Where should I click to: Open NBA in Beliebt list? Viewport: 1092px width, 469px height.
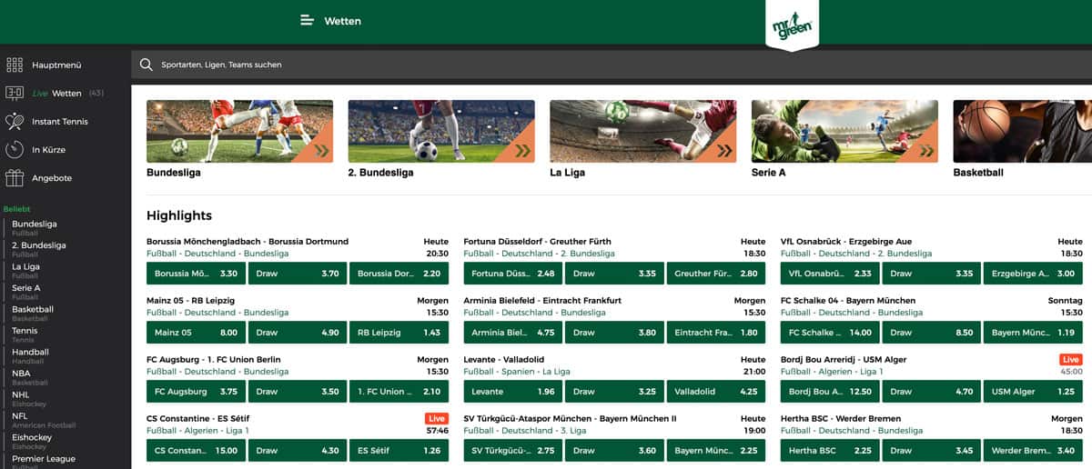(21, 374)
